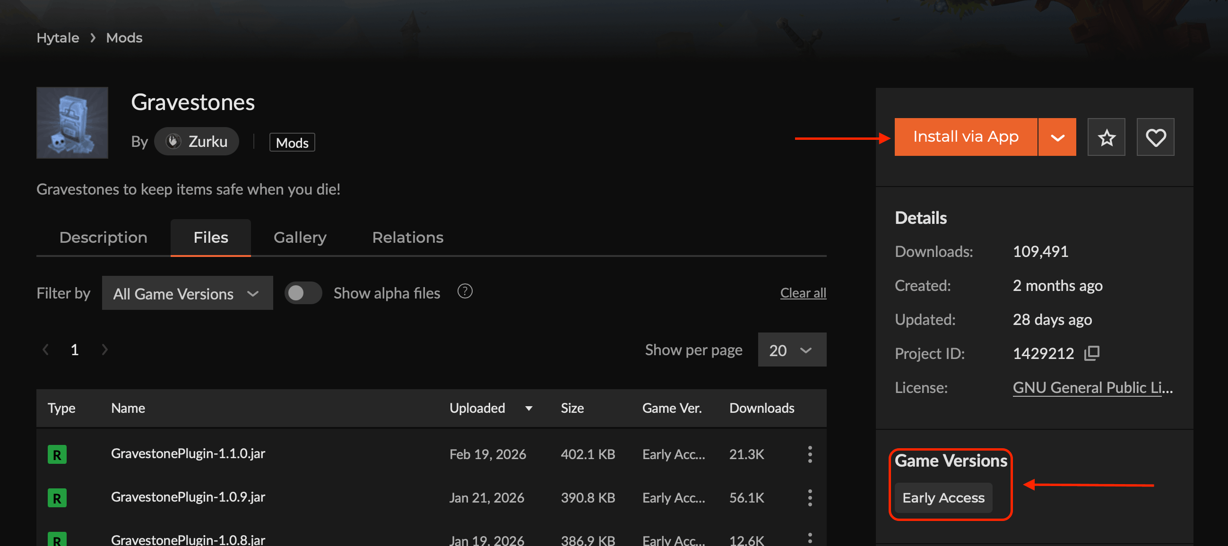Click the heart follow icon

[x=1155, y=137]
